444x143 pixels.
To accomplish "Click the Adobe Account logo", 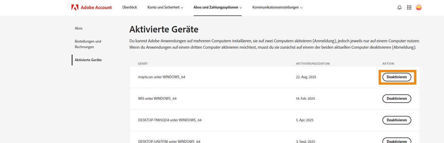I will pyautogui.click(x=91, y=7).
